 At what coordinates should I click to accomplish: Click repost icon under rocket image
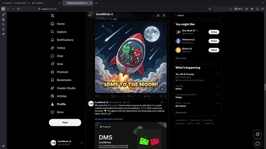[113, 96]
